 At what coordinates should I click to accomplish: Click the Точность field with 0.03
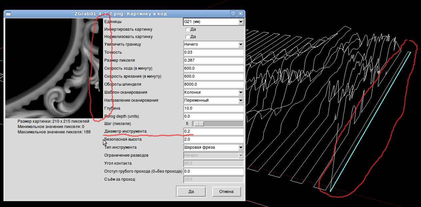point(213,52)
